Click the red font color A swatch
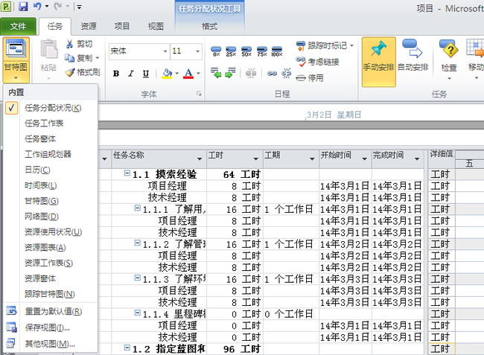 [188, 74]
